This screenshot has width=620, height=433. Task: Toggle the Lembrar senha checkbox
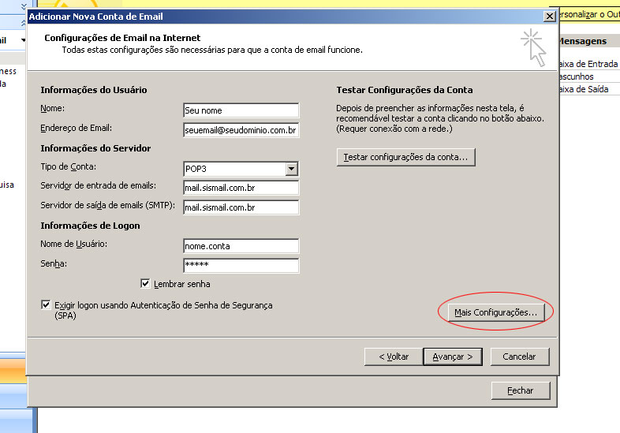coord(145,283)
